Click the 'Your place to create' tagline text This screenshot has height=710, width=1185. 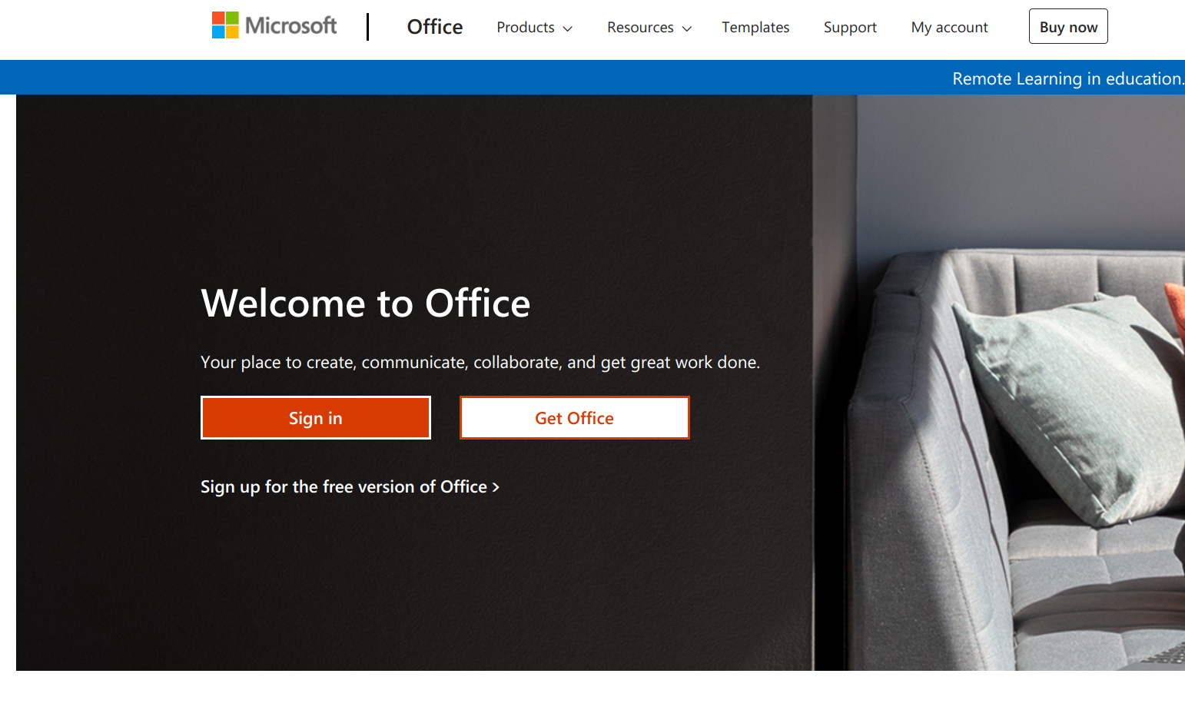[x=480, y=363]
